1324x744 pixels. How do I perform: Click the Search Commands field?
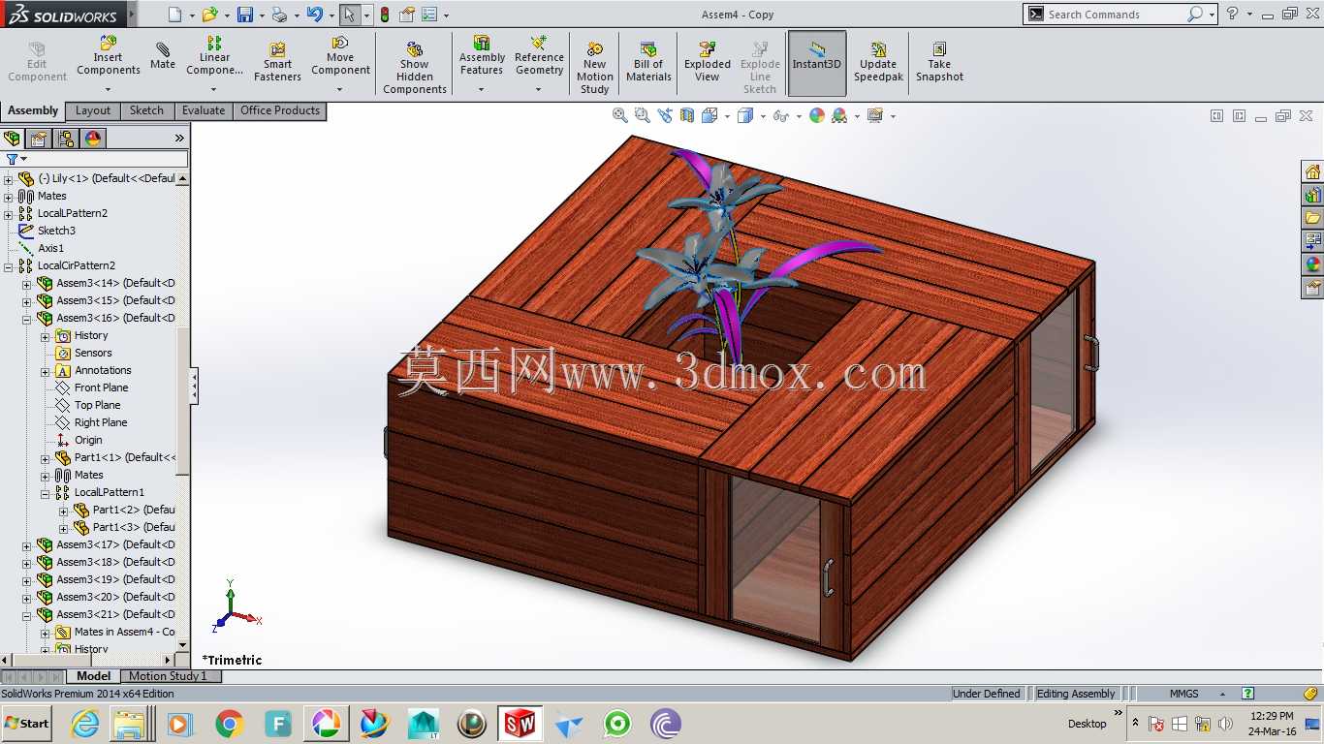pos(1115,15)
